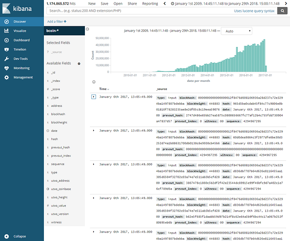Hide histogram with the up-arrow circle icon

94,82
